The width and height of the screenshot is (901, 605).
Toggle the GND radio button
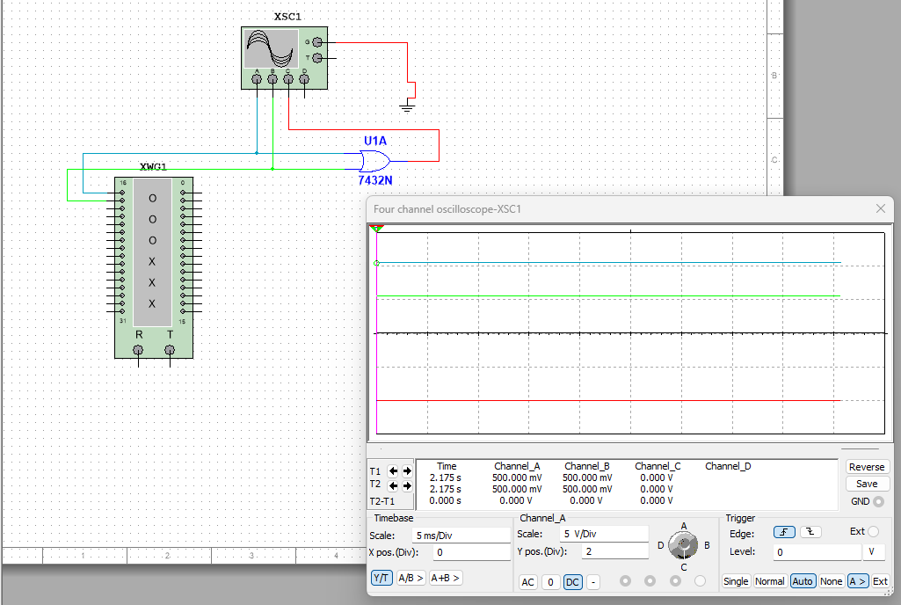tap(879, 501)
